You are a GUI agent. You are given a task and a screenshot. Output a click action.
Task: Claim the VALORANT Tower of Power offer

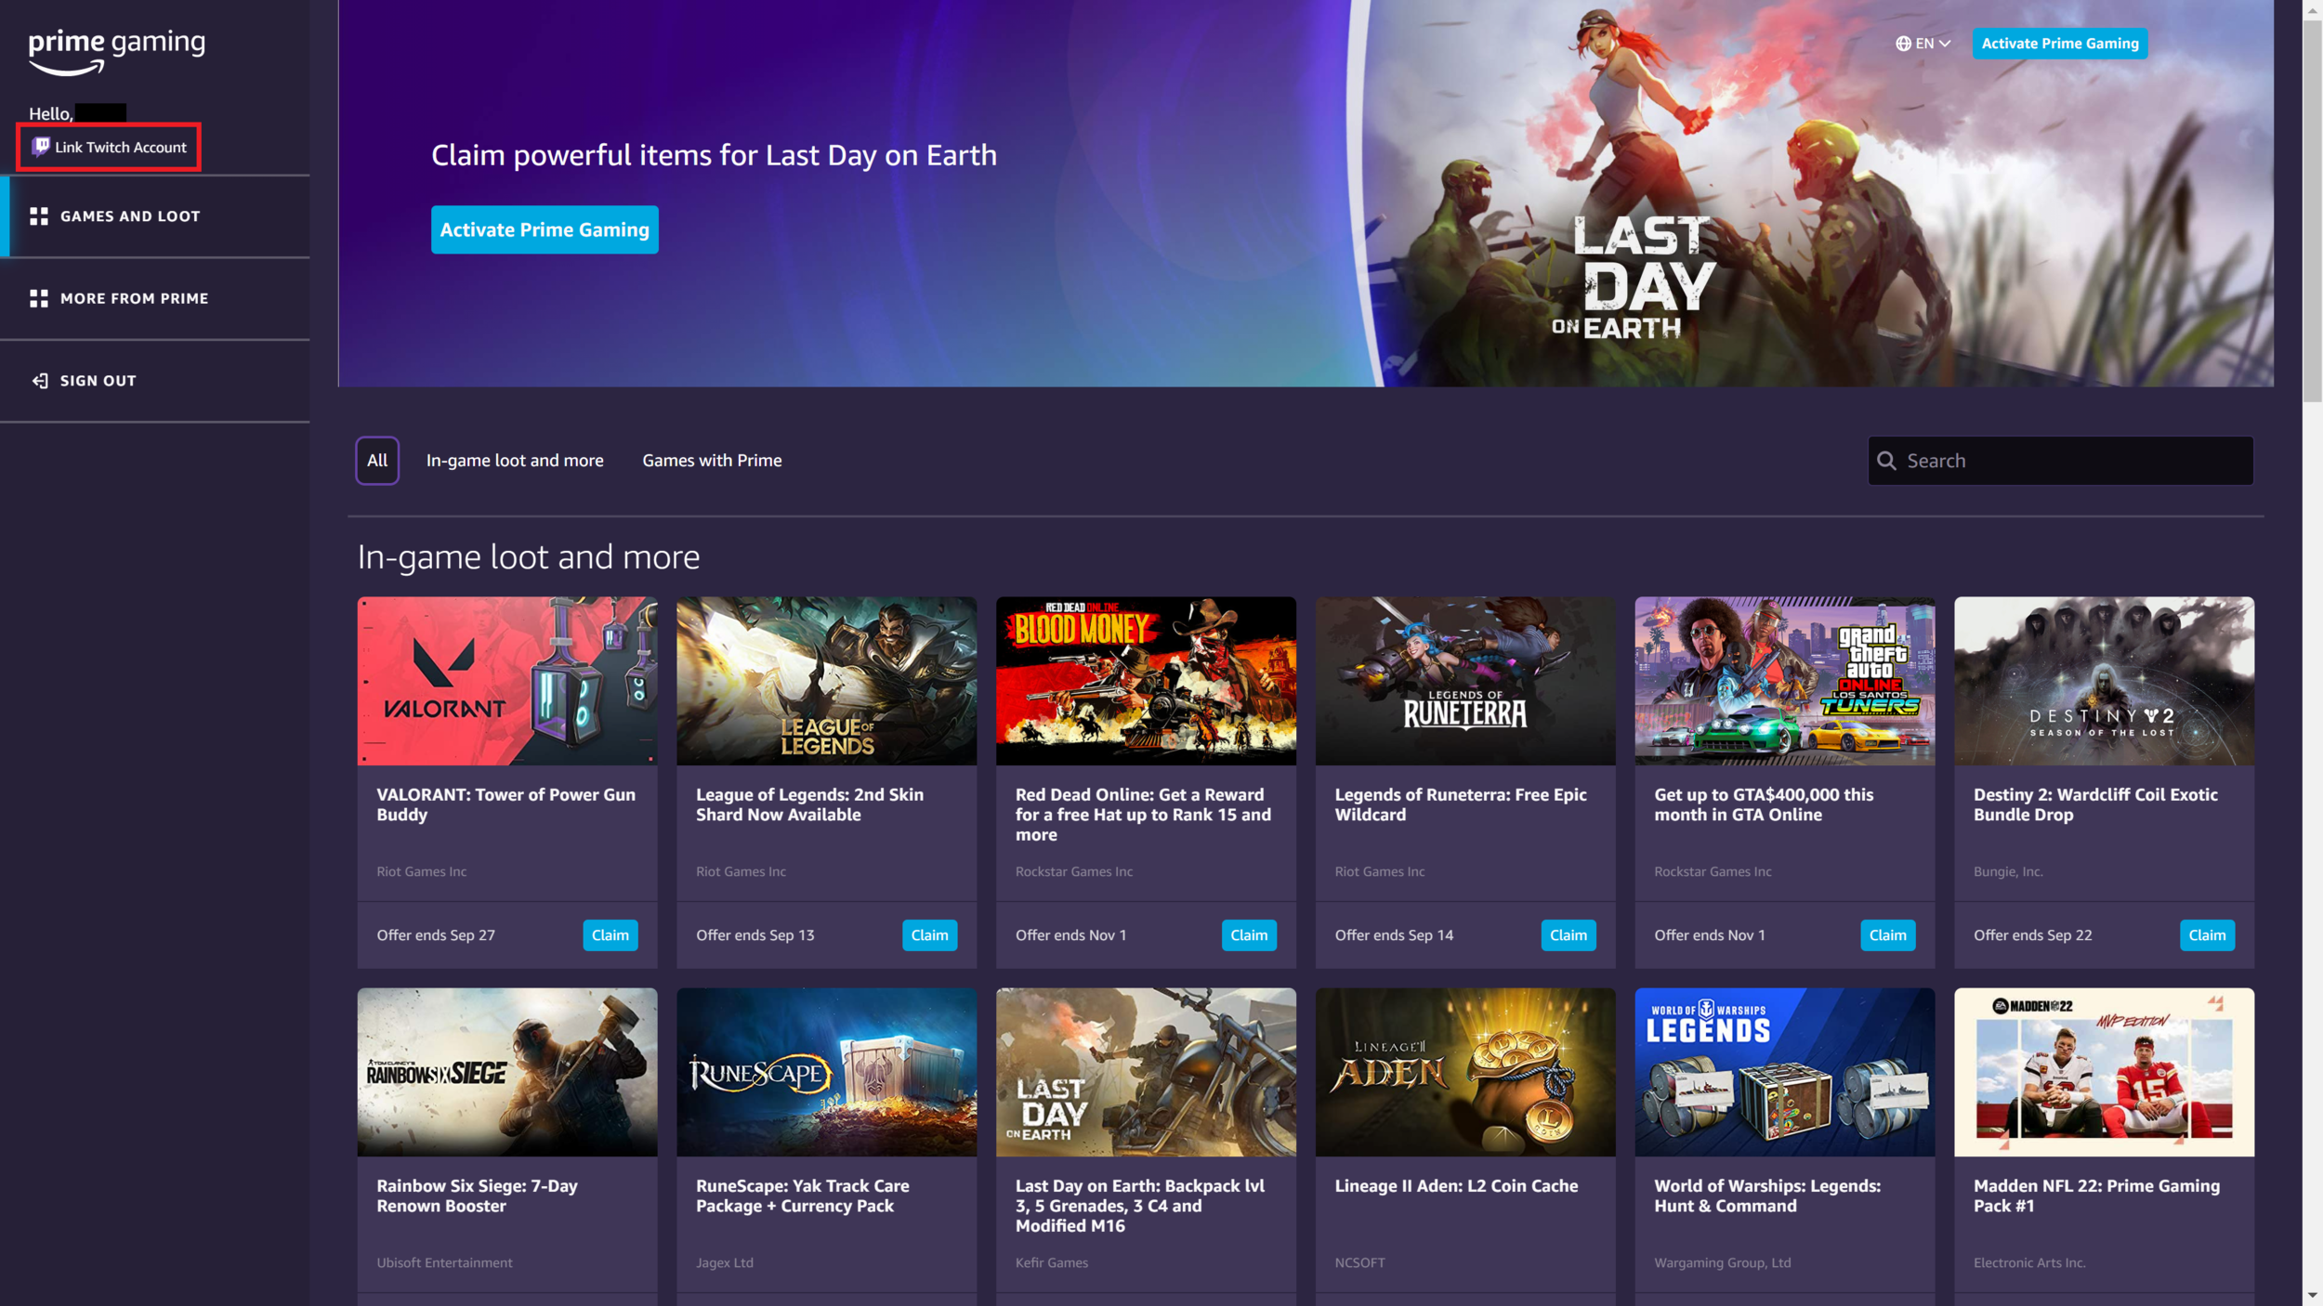tap(610, 935)
